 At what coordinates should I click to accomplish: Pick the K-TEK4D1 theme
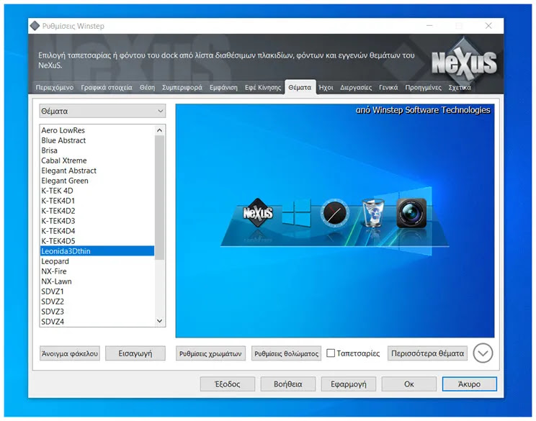pos(97,201)
